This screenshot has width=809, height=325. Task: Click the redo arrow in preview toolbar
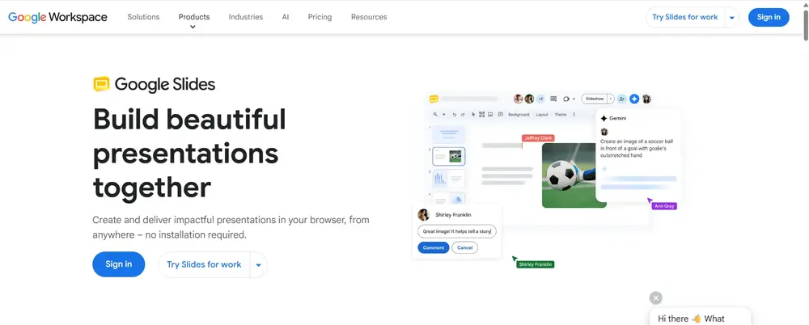point(463,115)
